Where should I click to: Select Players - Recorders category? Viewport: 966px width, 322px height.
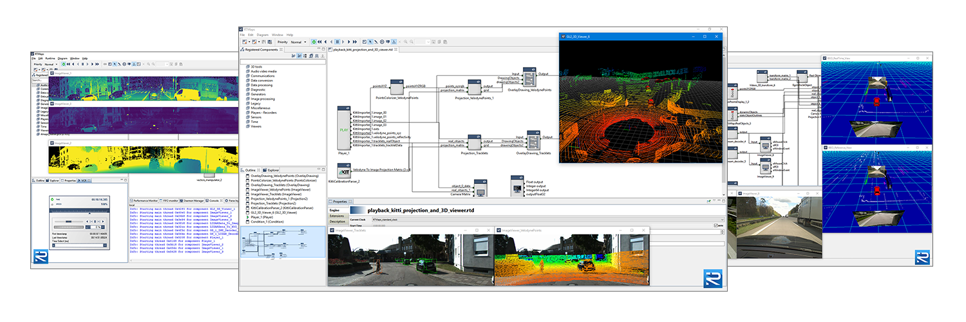[x=261, y=113]
